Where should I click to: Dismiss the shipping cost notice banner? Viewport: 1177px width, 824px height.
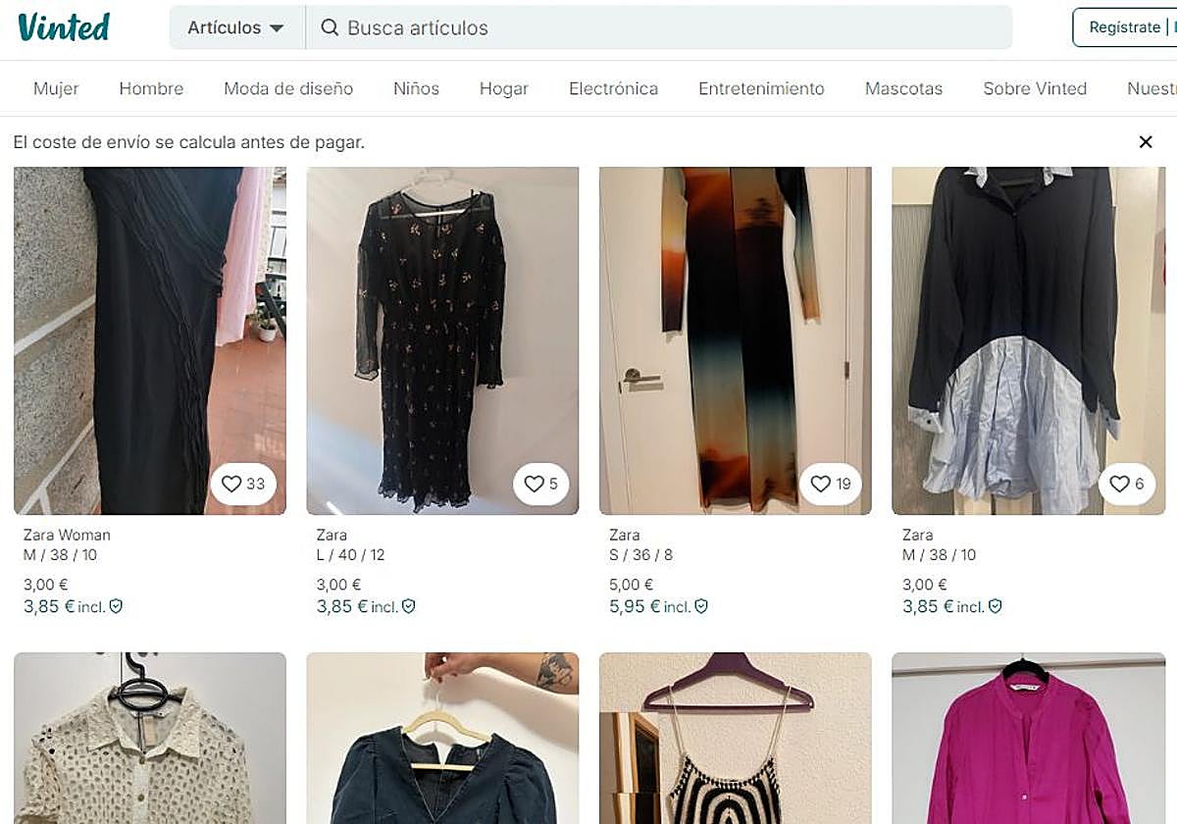(x=1146, y=142)
